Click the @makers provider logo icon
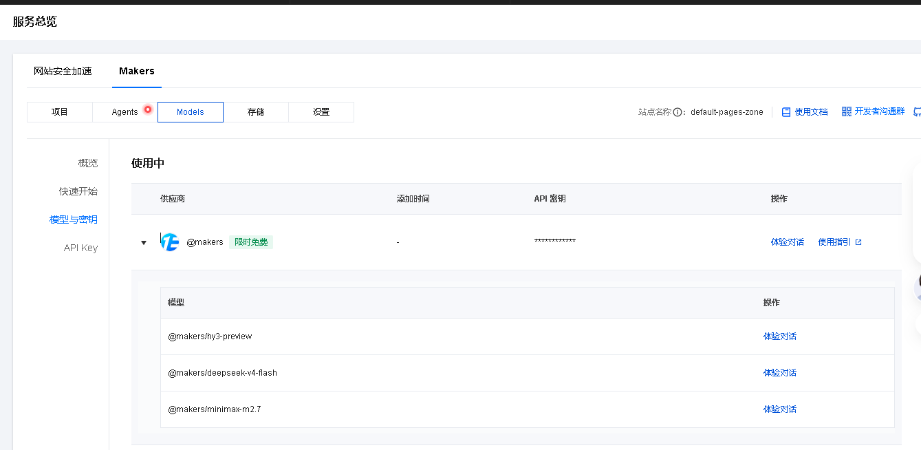The height and width of the screenshot is (450, 921). pos(169,242)
